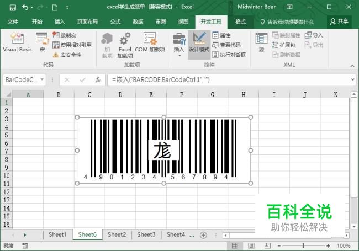Click the zoom in plus button
The image size is (359, 251).
click(328, 245)
